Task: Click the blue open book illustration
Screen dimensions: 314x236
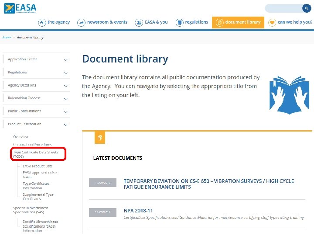Action: 289,95
